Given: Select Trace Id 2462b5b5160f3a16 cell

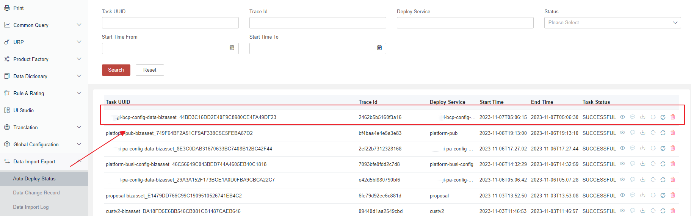Looking at the screenshot, I should pos(380,117).
